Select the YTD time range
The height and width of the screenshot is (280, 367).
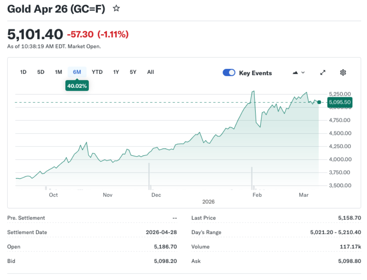pyautogui.click(x=97, y=72)
